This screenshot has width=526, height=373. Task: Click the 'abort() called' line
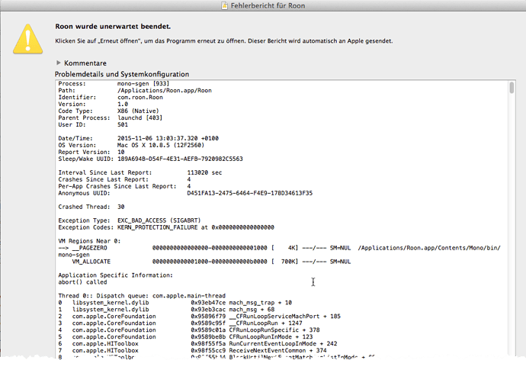82,282
